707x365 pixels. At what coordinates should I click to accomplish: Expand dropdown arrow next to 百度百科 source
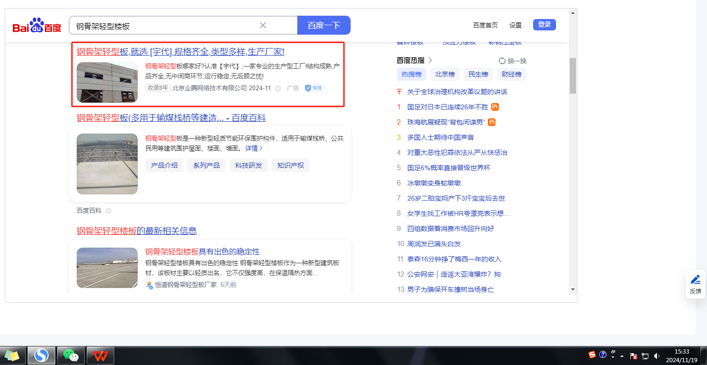click(108, 211)
